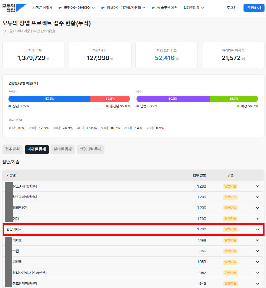The height and width of the screenshot is (288, 266).
Task: Expand the 한남대학교 row chevron
Action: click(257, 229)
